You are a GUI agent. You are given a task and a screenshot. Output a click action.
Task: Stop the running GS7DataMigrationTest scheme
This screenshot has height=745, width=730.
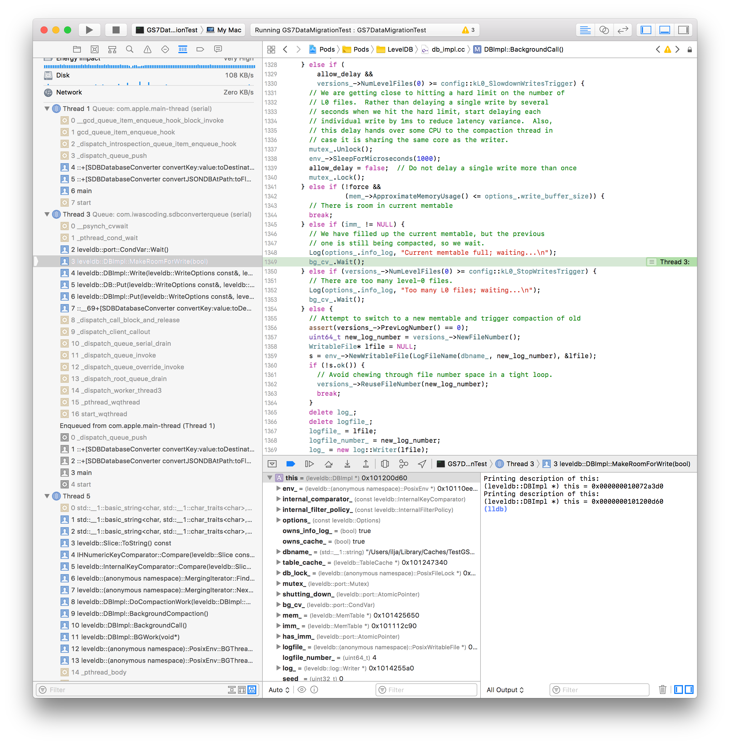tap(116, 29)
